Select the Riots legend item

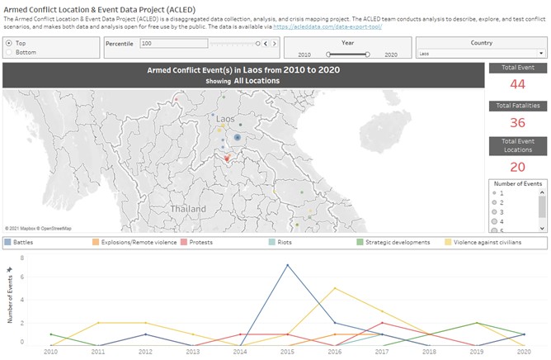pyautogui.click(x=285, y=243)
